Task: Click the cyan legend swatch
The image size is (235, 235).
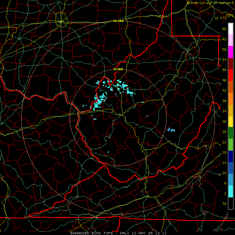Action: point(231,192)
